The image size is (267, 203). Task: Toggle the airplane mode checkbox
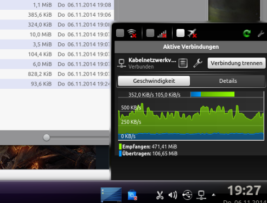click(180, 33)
